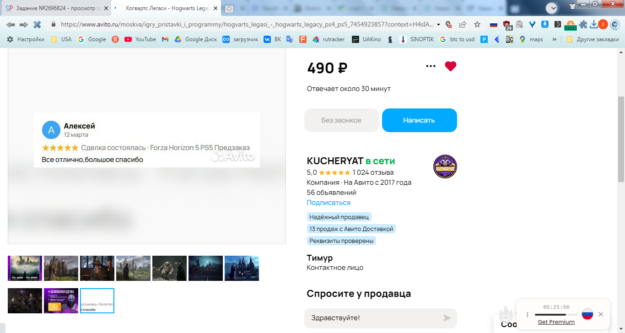Open the Настройки bookmark
Viewport: 625px width, 333px height.
[26, 39]
